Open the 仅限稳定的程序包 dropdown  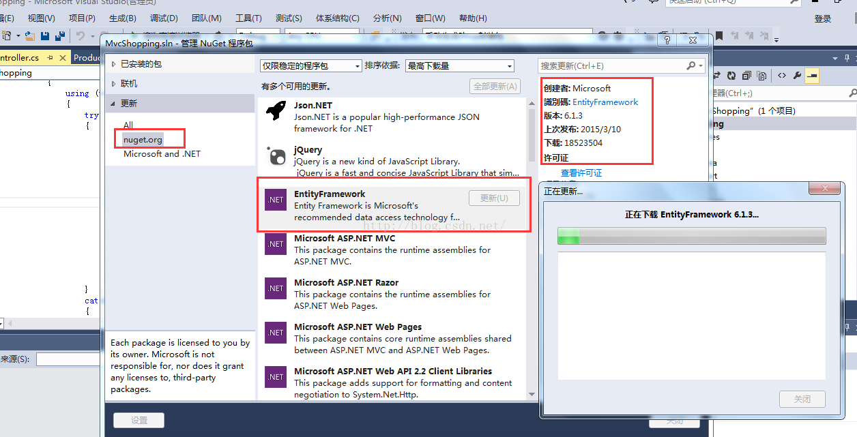tap(310, 65)
